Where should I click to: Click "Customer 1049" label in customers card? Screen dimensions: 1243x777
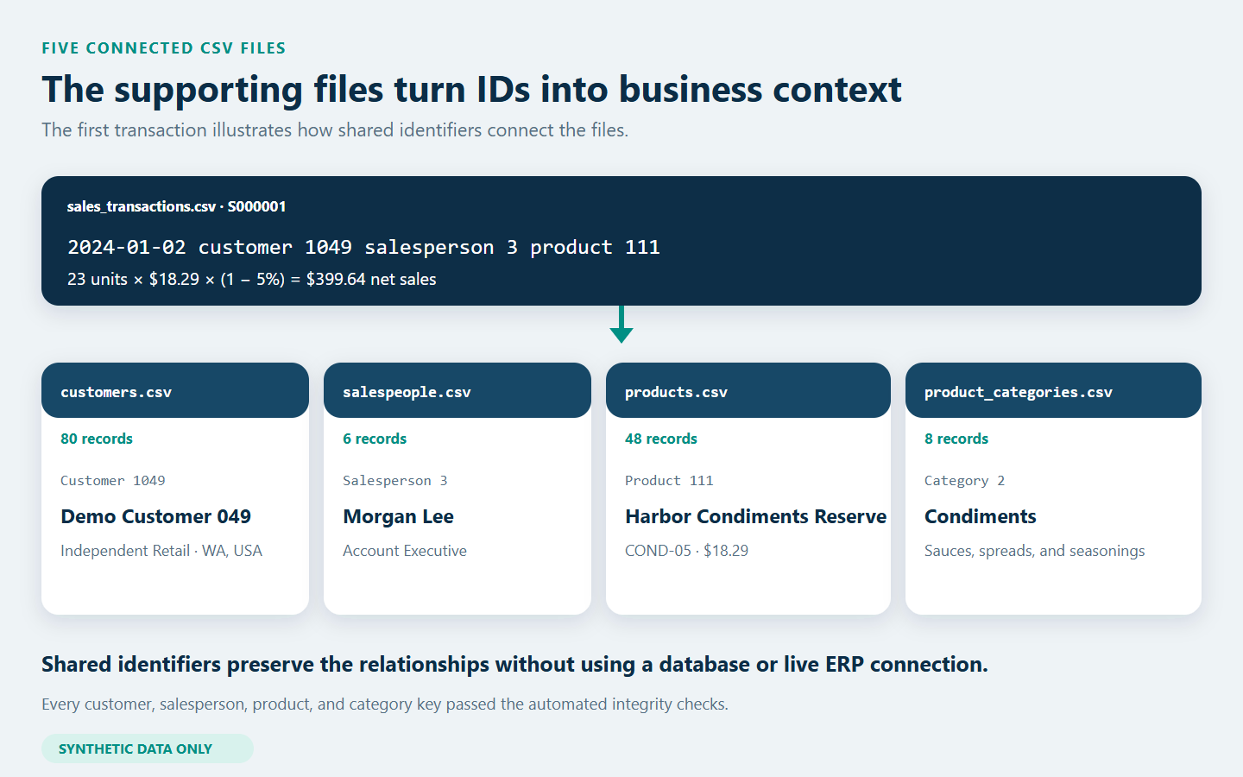(x=113, y=481)
